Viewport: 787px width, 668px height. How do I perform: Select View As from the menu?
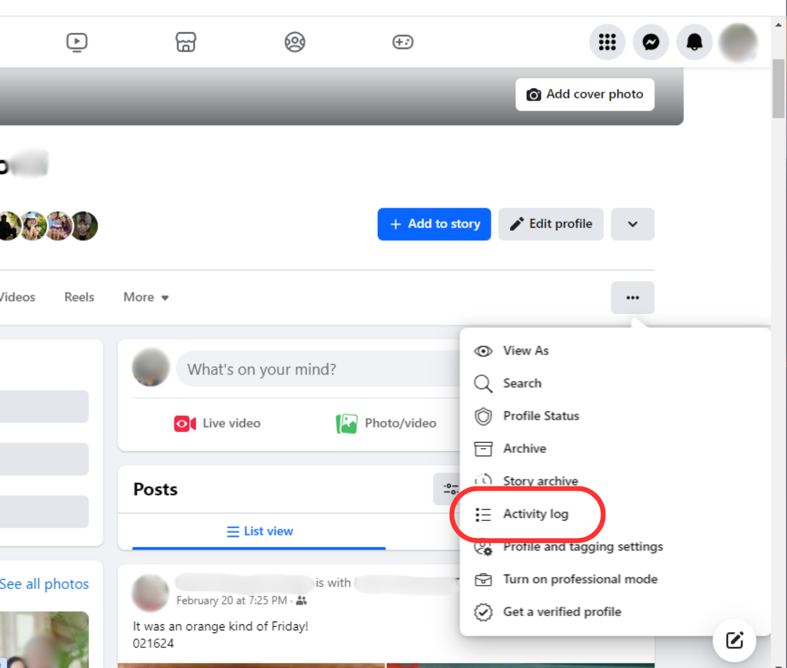(615, 351)
